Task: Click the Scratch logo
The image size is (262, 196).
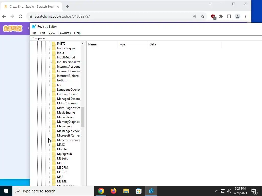Action: (x=13, y=28)
